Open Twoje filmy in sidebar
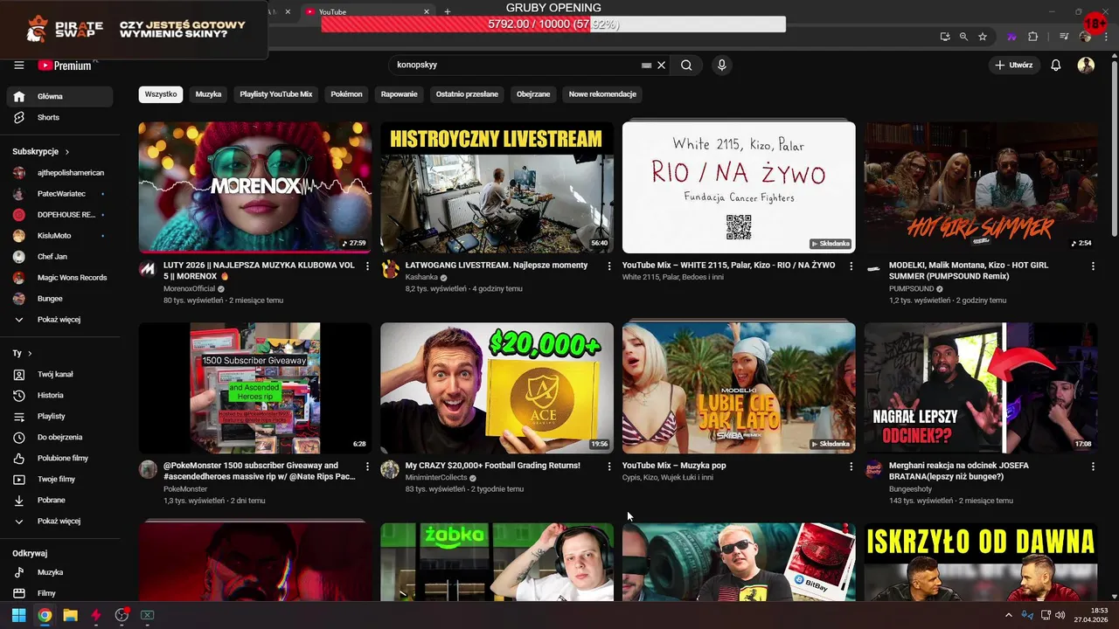 [x=59, y=479]
